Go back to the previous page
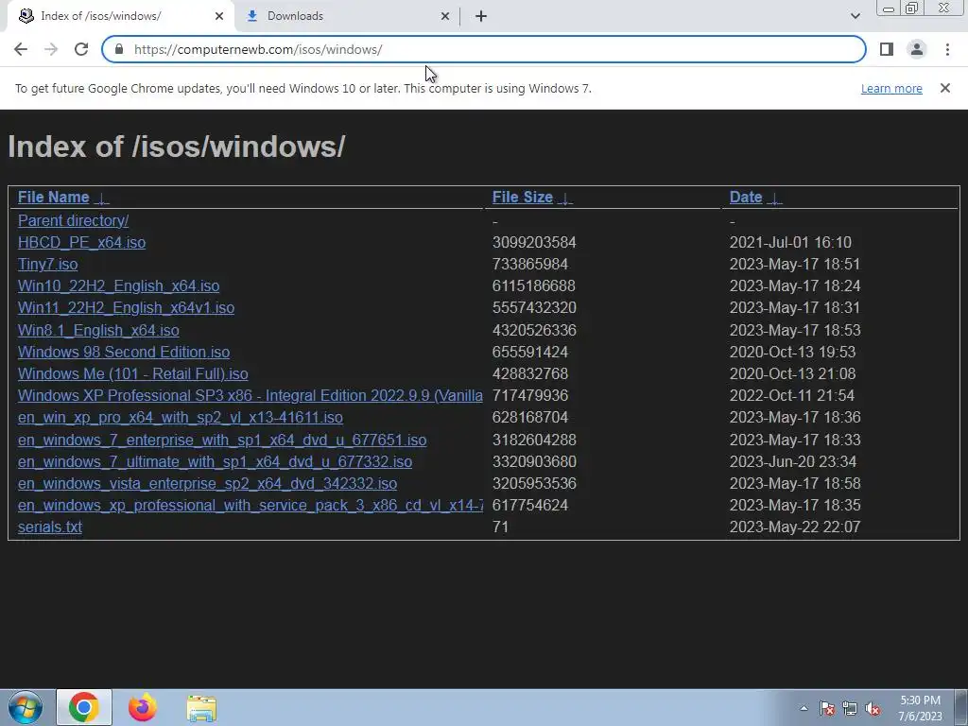 pyautogui.click(x=21, y=49)
